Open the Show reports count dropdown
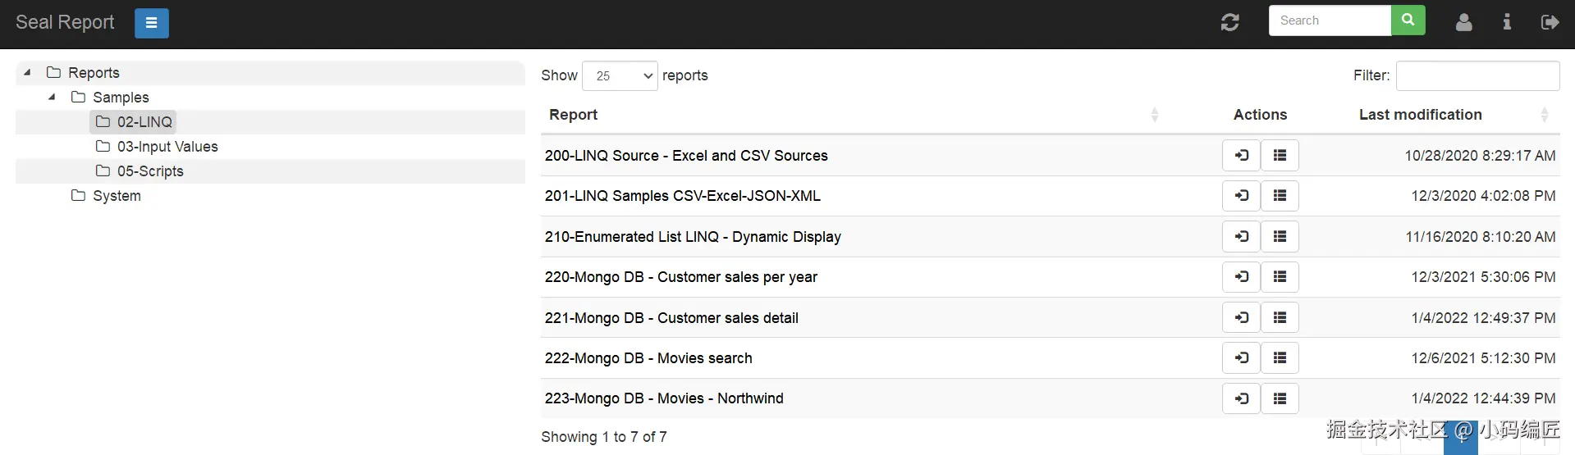This screenshot has width=1575, height=455. tap(620, 76)
